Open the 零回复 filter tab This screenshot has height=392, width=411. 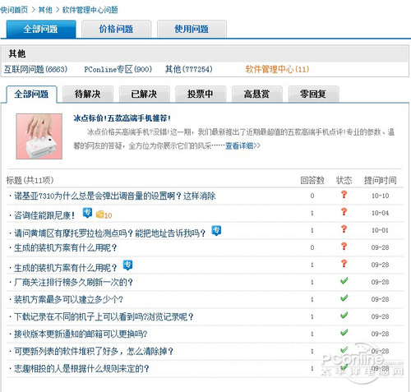click(313, 95)
